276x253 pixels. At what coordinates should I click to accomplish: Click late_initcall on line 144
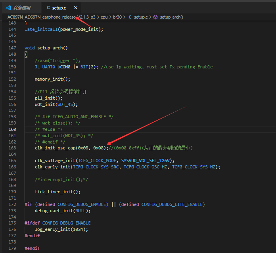(x=41, y=29)
